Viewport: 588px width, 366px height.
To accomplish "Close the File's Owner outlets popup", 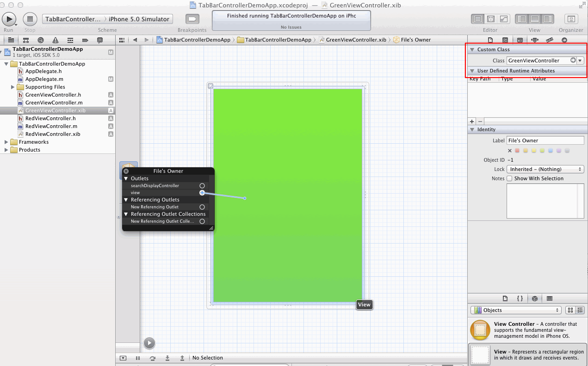I will (x=126, y=171).
